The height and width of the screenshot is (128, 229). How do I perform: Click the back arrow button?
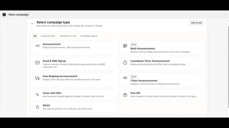pos(32,24)
